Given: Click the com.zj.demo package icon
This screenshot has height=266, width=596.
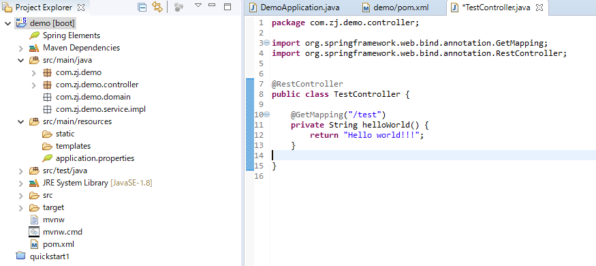Looking at the screenshot, I should click(47, 72).
